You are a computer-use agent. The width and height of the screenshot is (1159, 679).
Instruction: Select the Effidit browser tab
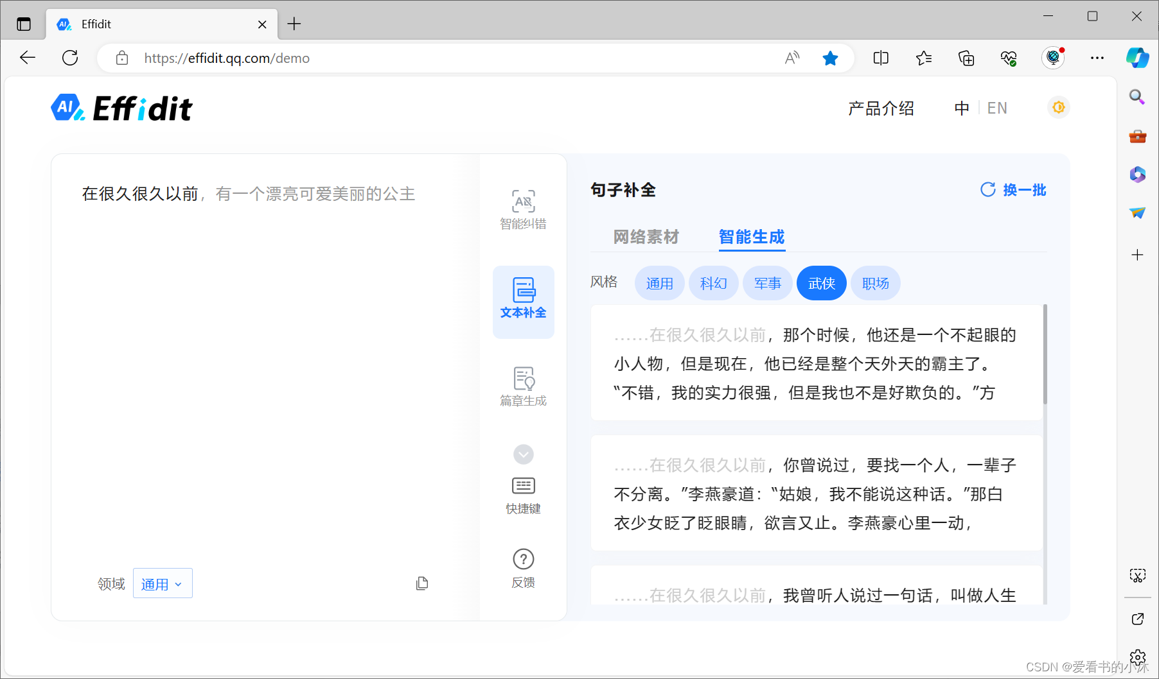pyautogui.click(x=161, y=24)
